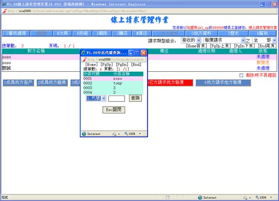Click the Esc關閉 button in popup

[x=113, y=110]
